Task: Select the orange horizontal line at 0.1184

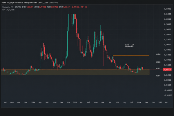Action: click(x=138, y=63)
